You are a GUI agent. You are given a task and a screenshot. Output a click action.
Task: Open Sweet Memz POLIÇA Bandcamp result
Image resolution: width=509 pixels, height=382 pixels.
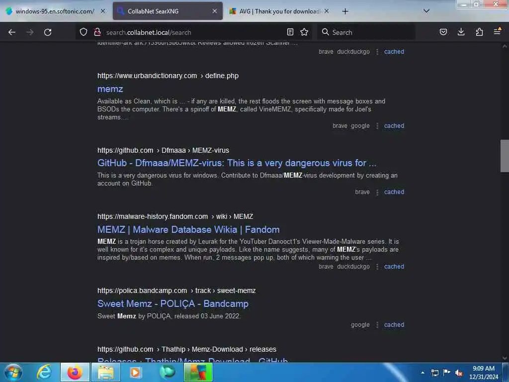[x=172, y=304]
